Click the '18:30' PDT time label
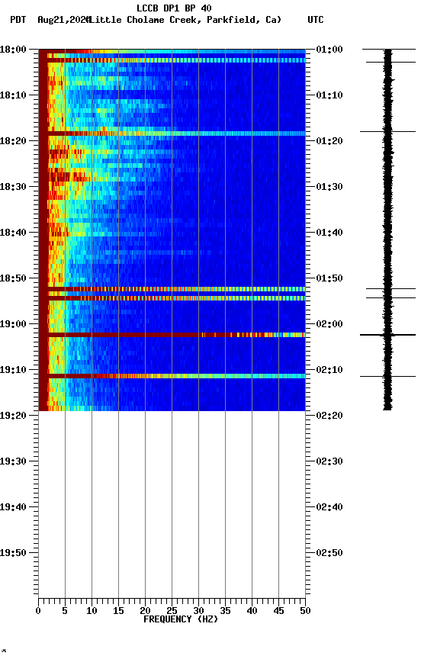421x659 pixels. click(x=13, y=187)
